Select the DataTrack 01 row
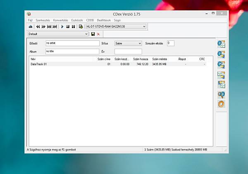 pos(118,64)
